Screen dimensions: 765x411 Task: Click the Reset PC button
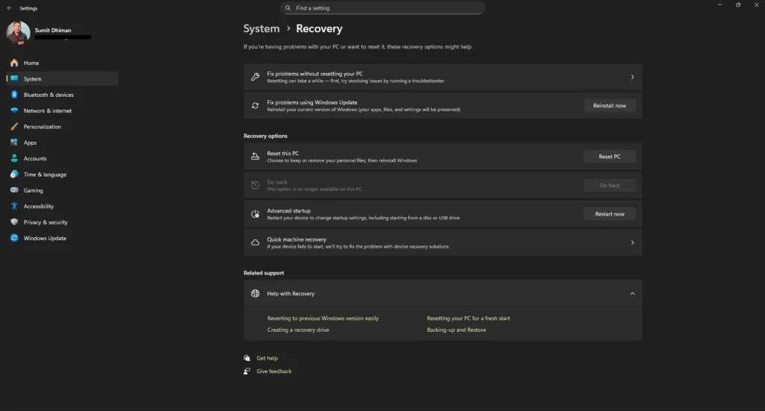point(610,157)
